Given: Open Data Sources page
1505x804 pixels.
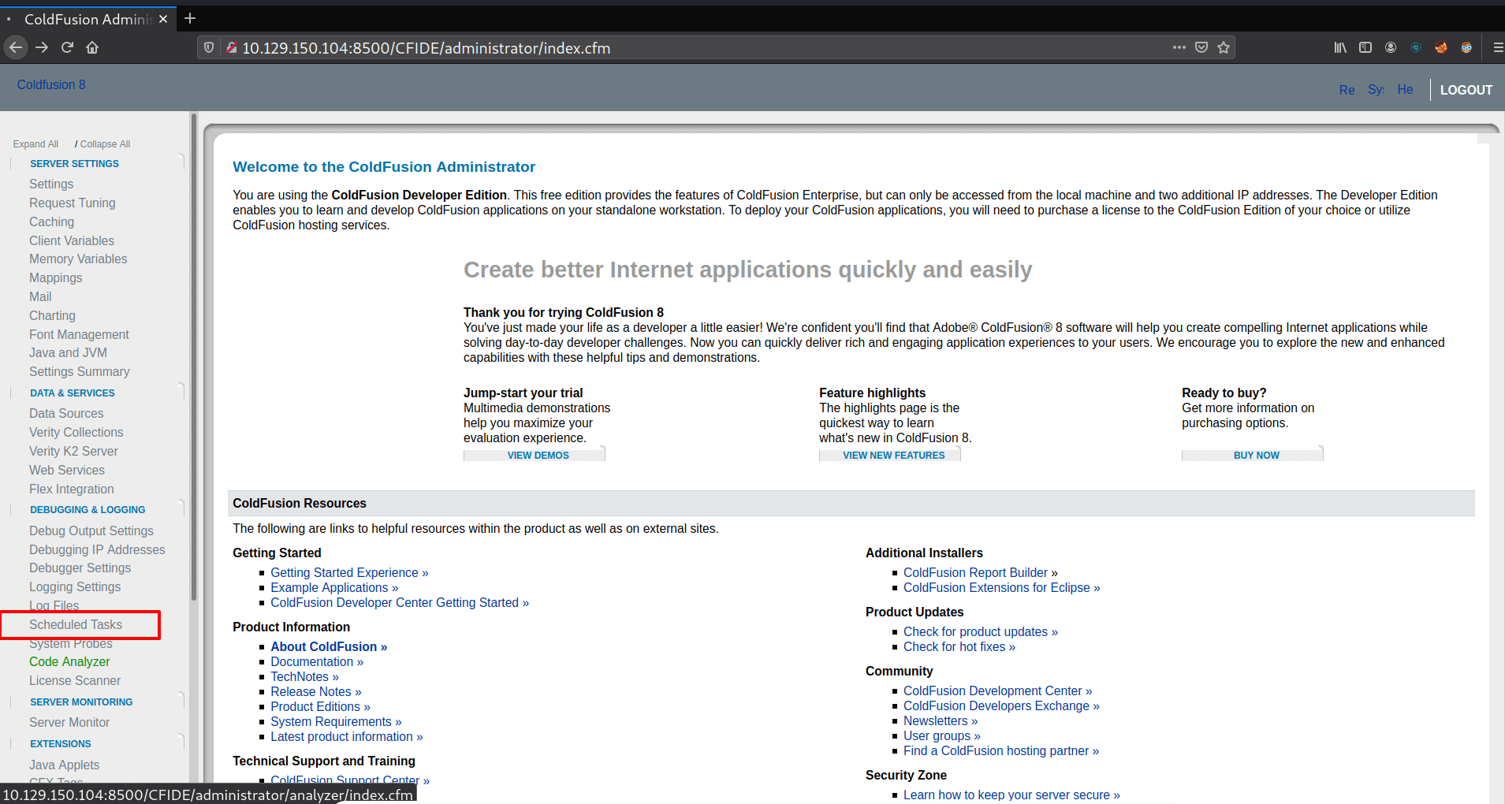Looking at the screenshot, I should (66, 413).
